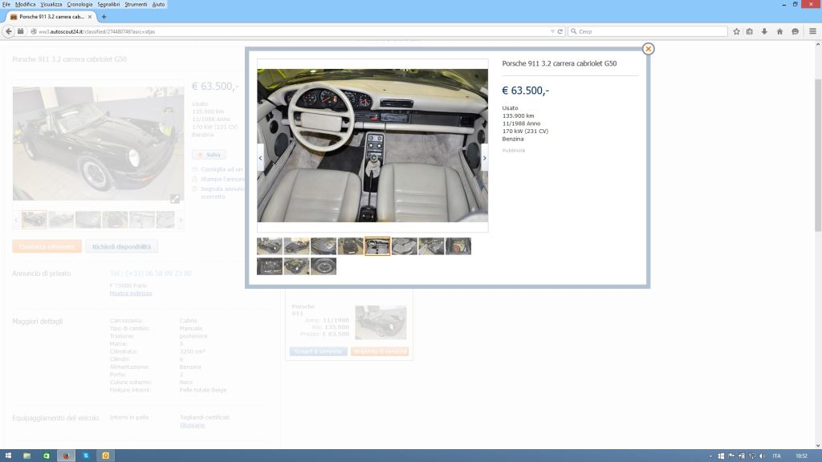Select the second gallery thumbnail
Screen dimensions: 822x462
(297, 246)
